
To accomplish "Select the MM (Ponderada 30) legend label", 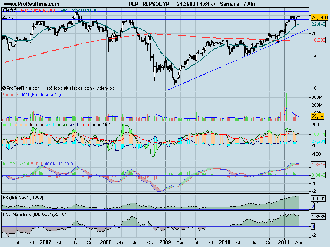I will 80,10.
